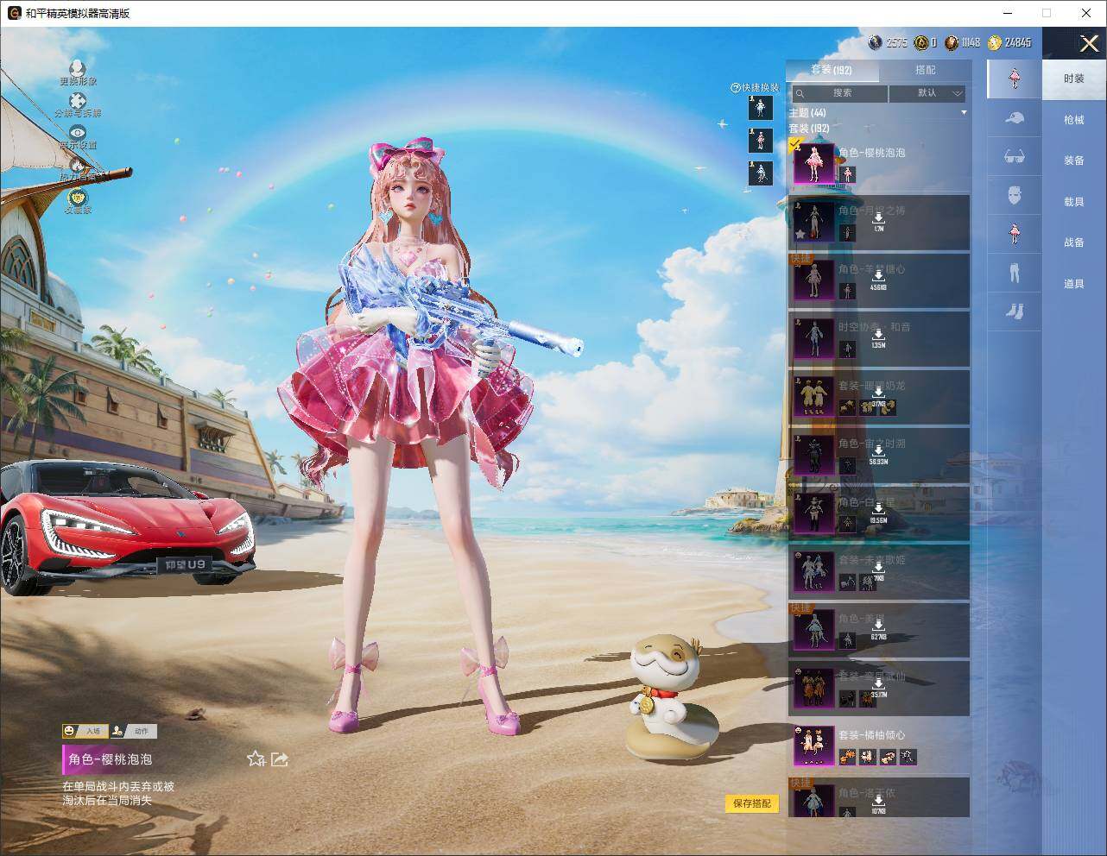Click the share arrow icon beside outfit name
Image resolution: width=1107 pixels, height=856 pixels.
click(x=280, y=759)
